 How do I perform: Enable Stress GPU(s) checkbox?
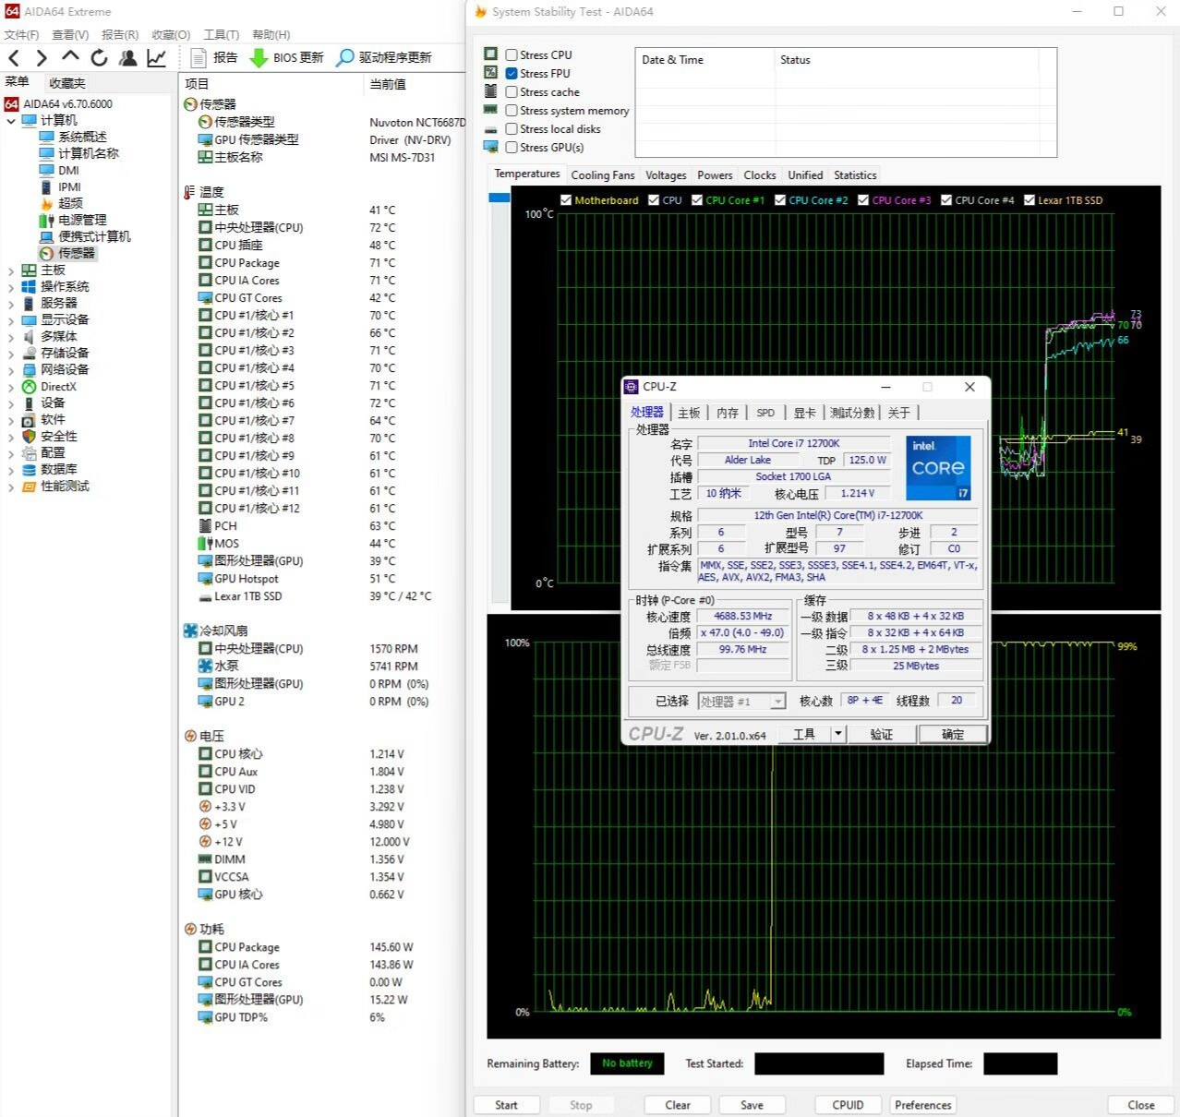pyautogui.click(x=512, y=148)
